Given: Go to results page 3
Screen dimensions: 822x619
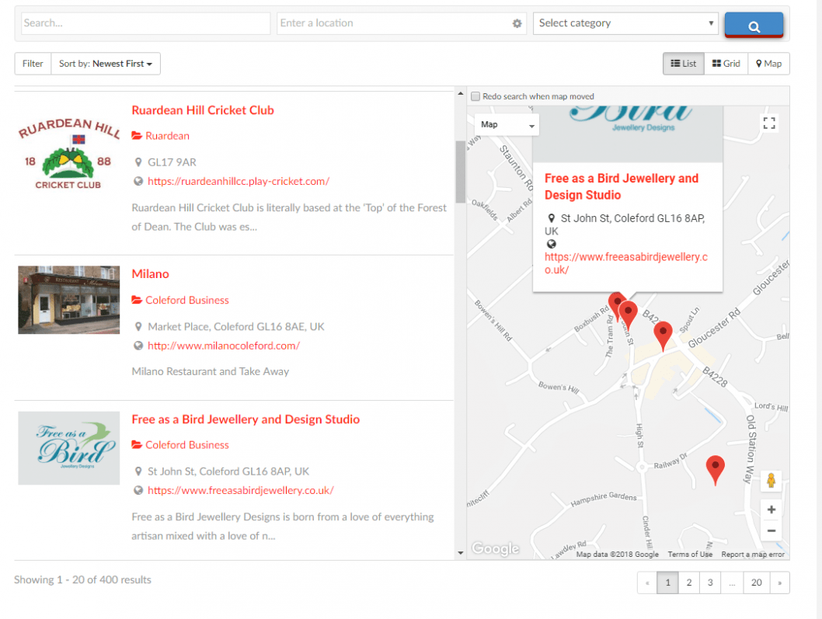Looking at the screenshot, I should point(710,582).
